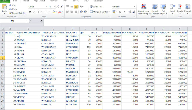Align text to top of cell
The image size is (192, 110).
coord(67,6)
